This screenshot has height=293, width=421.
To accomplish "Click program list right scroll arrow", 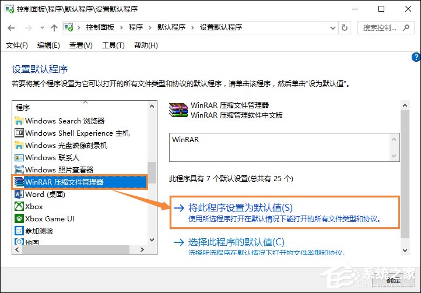I will point(142,249).
